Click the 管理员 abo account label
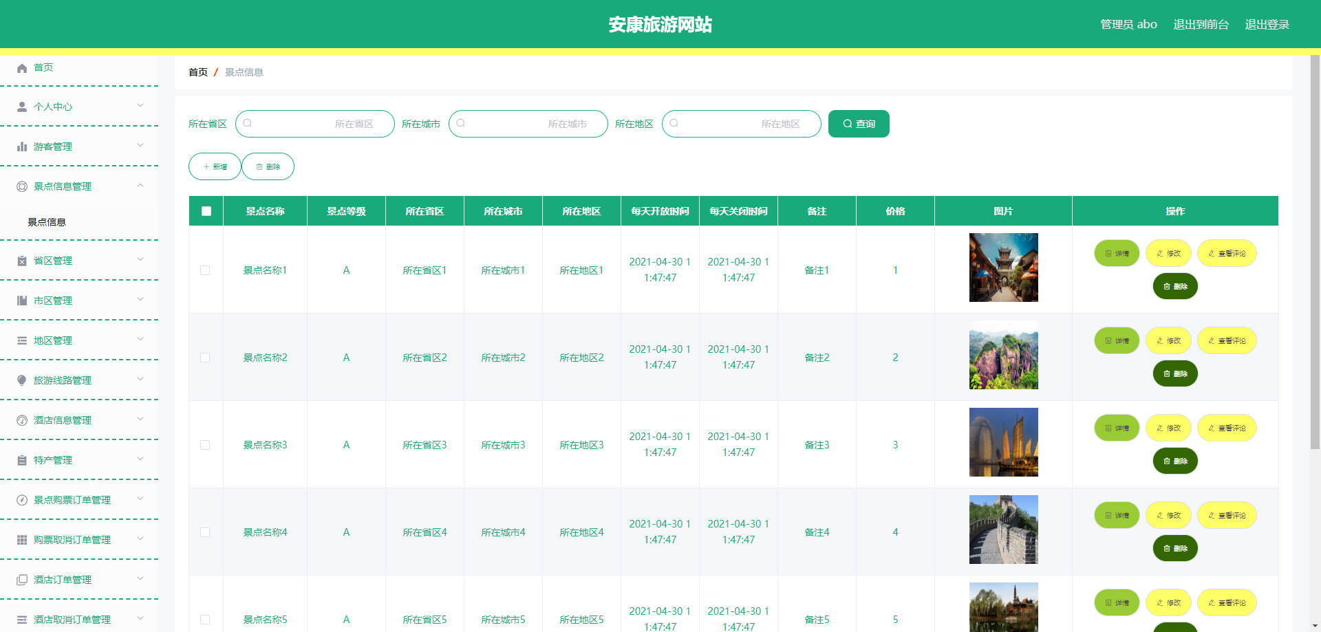This screenshot has height=632, width=1321. [x=1128, y=24]
